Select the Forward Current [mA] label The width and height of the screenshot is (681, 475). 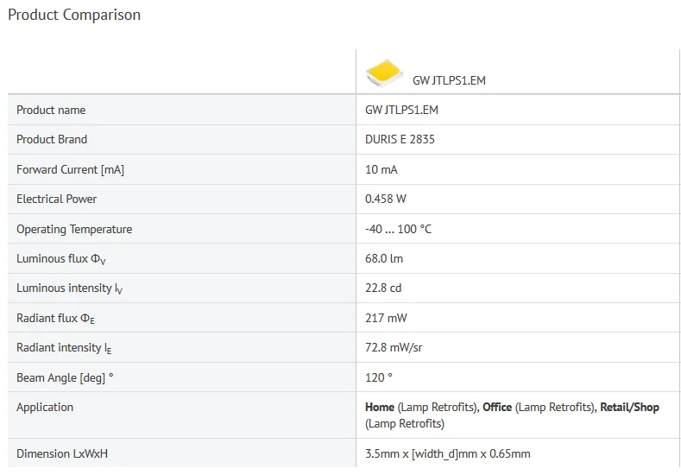pos(71,169)
